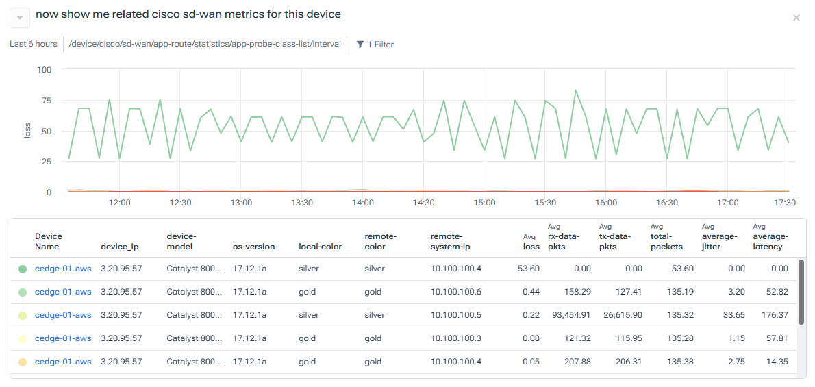Select the 52.82 average-latency value
The image size is (815, 387).
(778, 292)
